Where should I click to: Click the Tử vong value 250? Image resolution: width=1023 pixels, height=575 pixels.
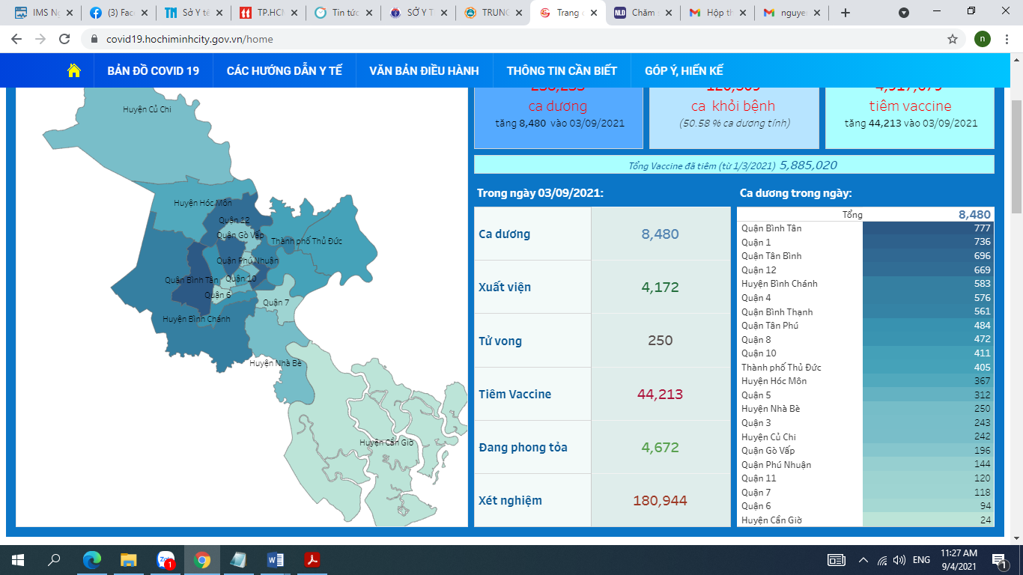[x=661, y=341]
